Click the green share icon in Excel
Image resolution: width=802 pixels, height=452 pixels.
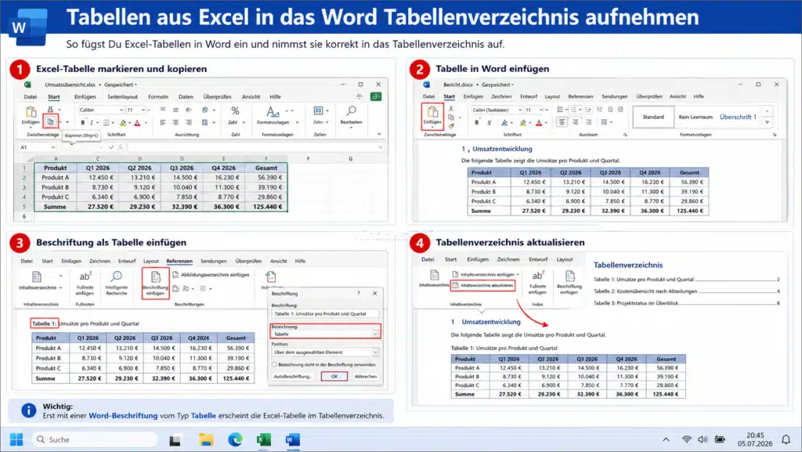point(376,96)
